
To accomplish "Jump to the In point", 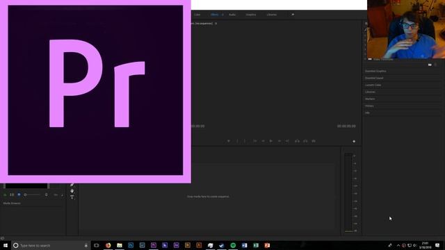I will pyautogui.click(x=255, y=141).
